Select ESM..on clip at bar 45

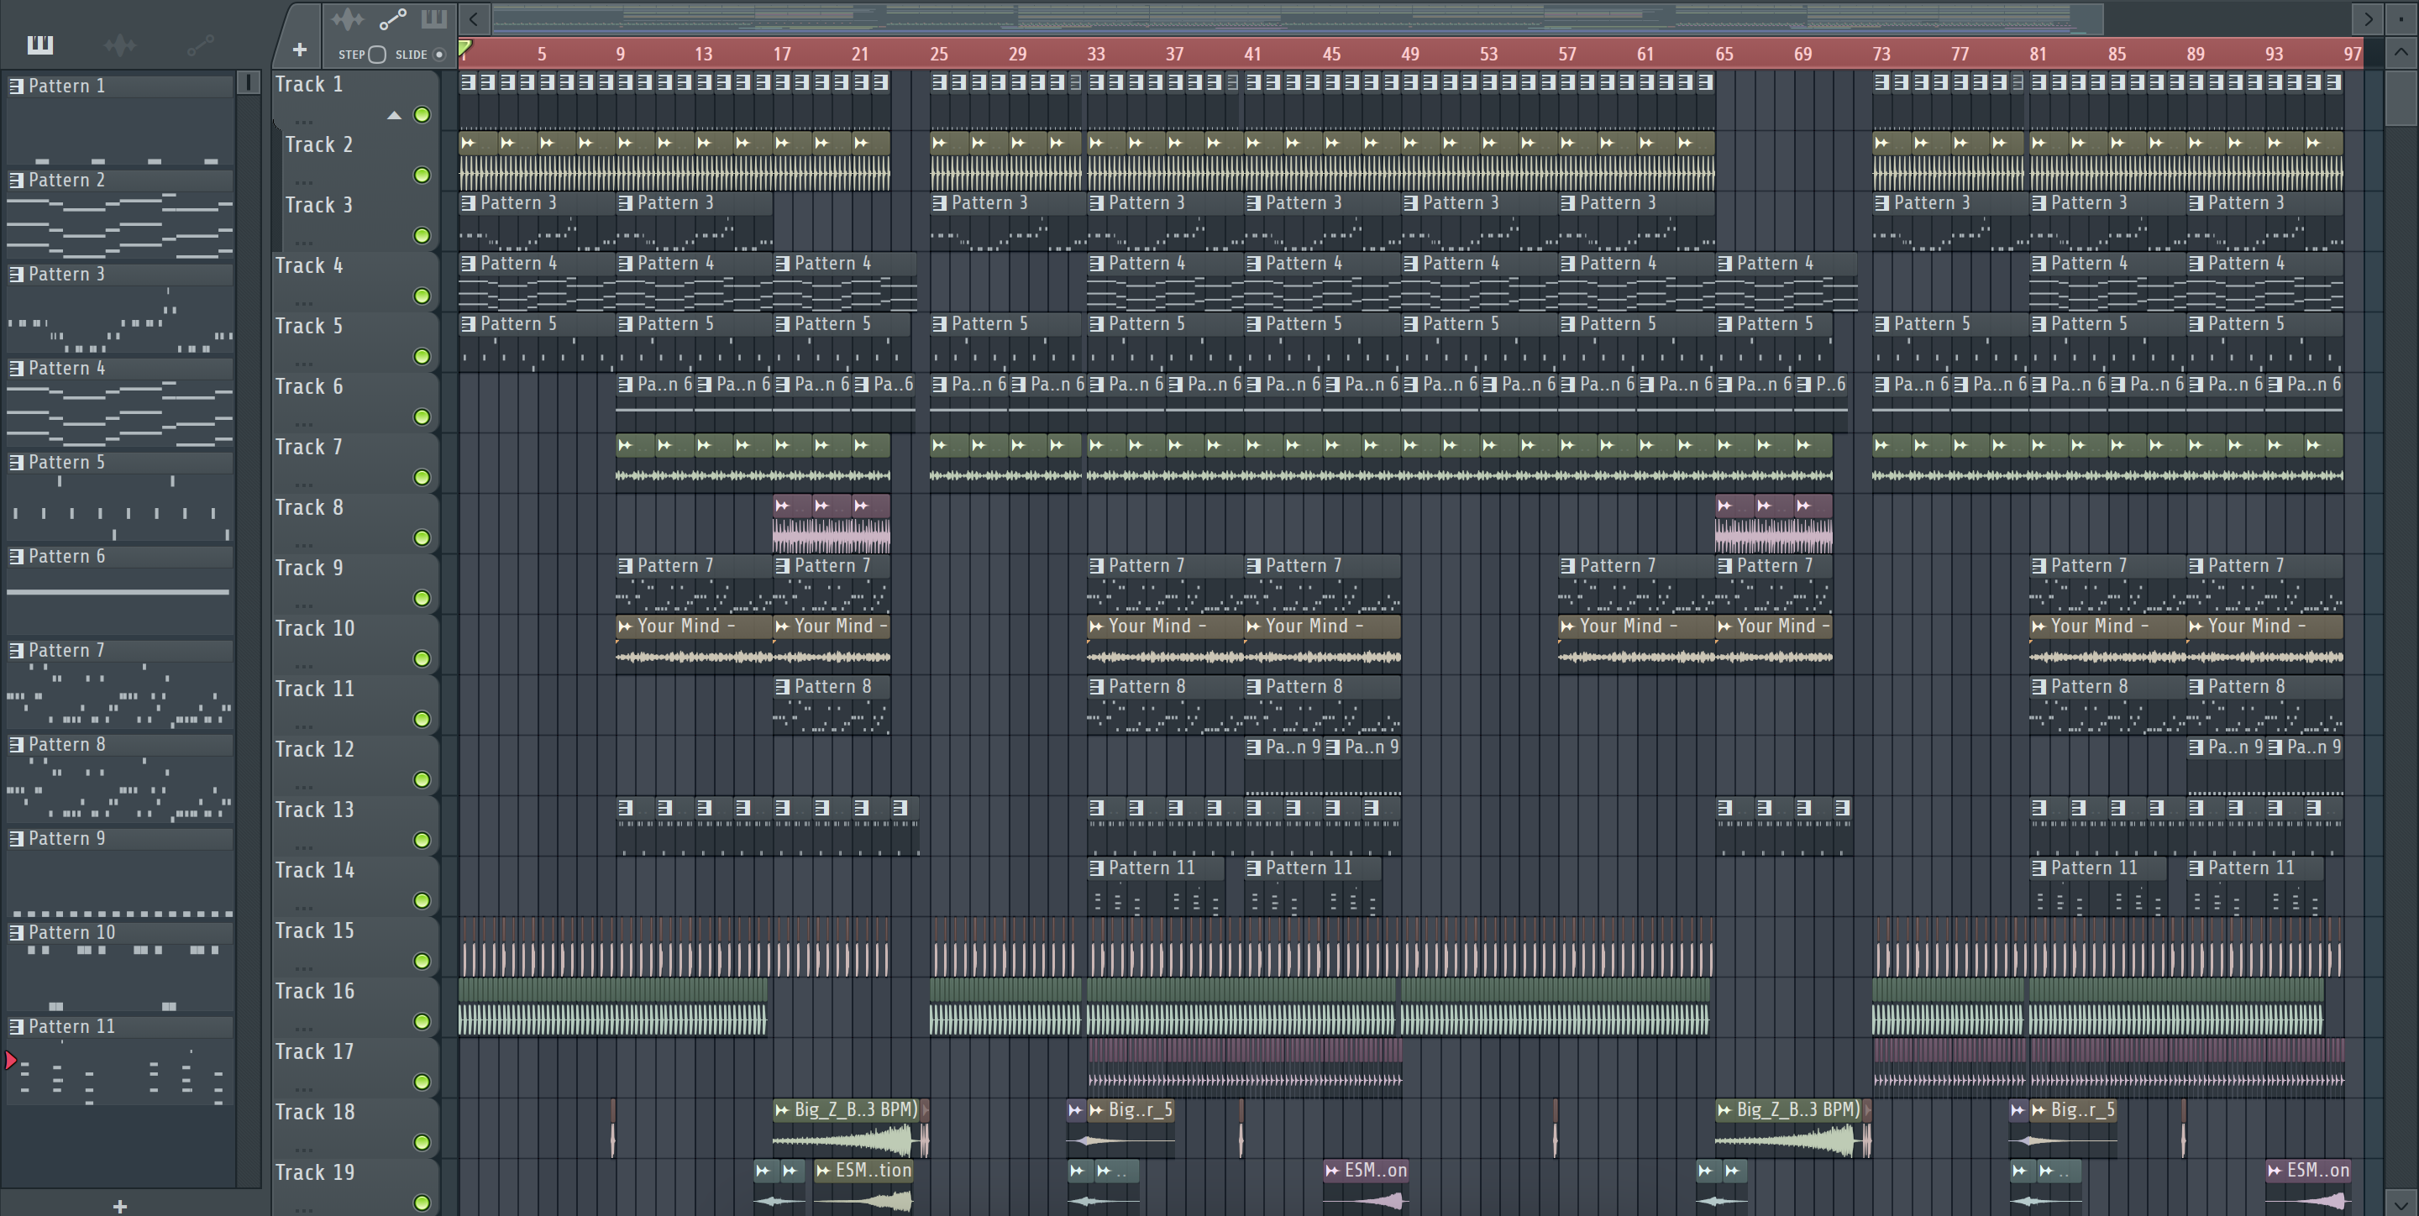pyautogui.click(x=1367, y=1187)
